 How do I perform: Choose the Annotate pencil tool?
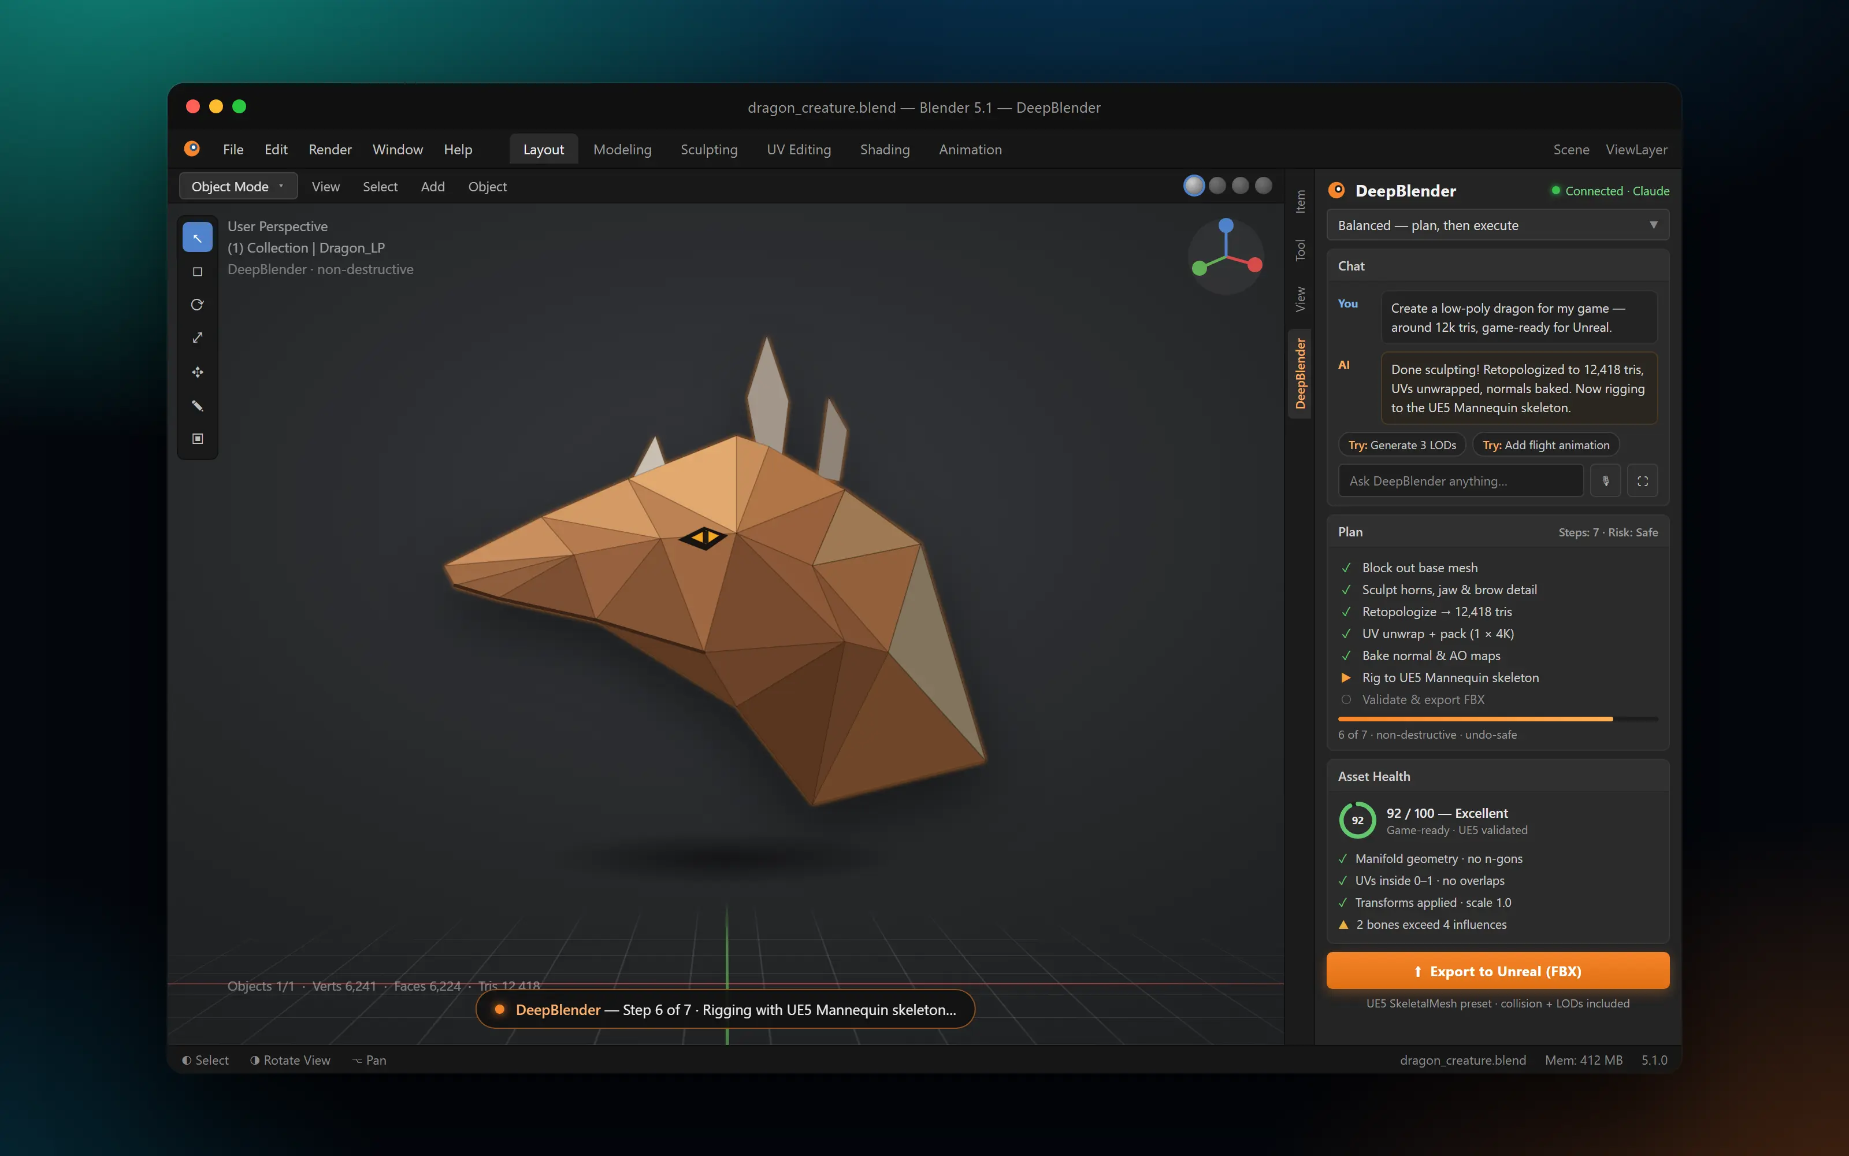click(x=197, y=405)
